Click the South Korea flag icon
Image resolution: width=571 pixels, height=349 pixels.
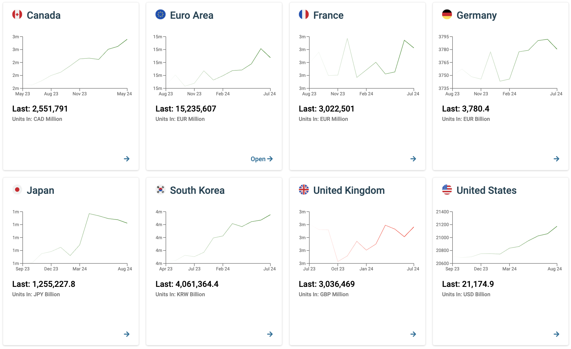tap(161, 190)
